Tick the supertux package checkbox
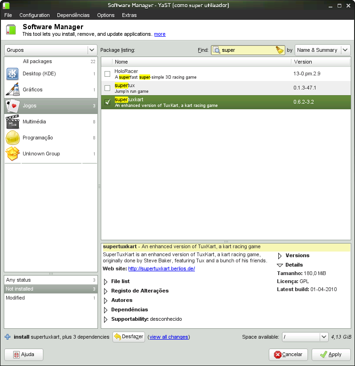355x366 pixels. (x=107, y=88)
